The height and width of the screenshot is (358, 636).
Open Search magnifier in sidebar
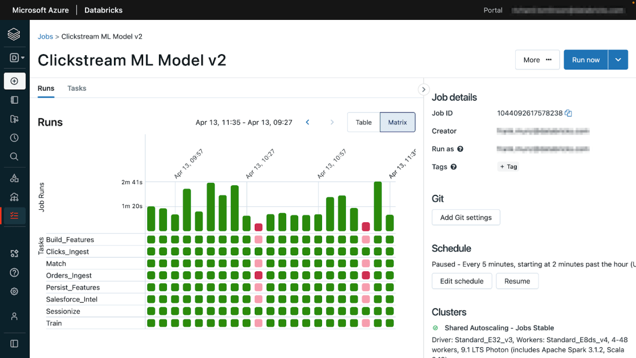tap(14, 157)
